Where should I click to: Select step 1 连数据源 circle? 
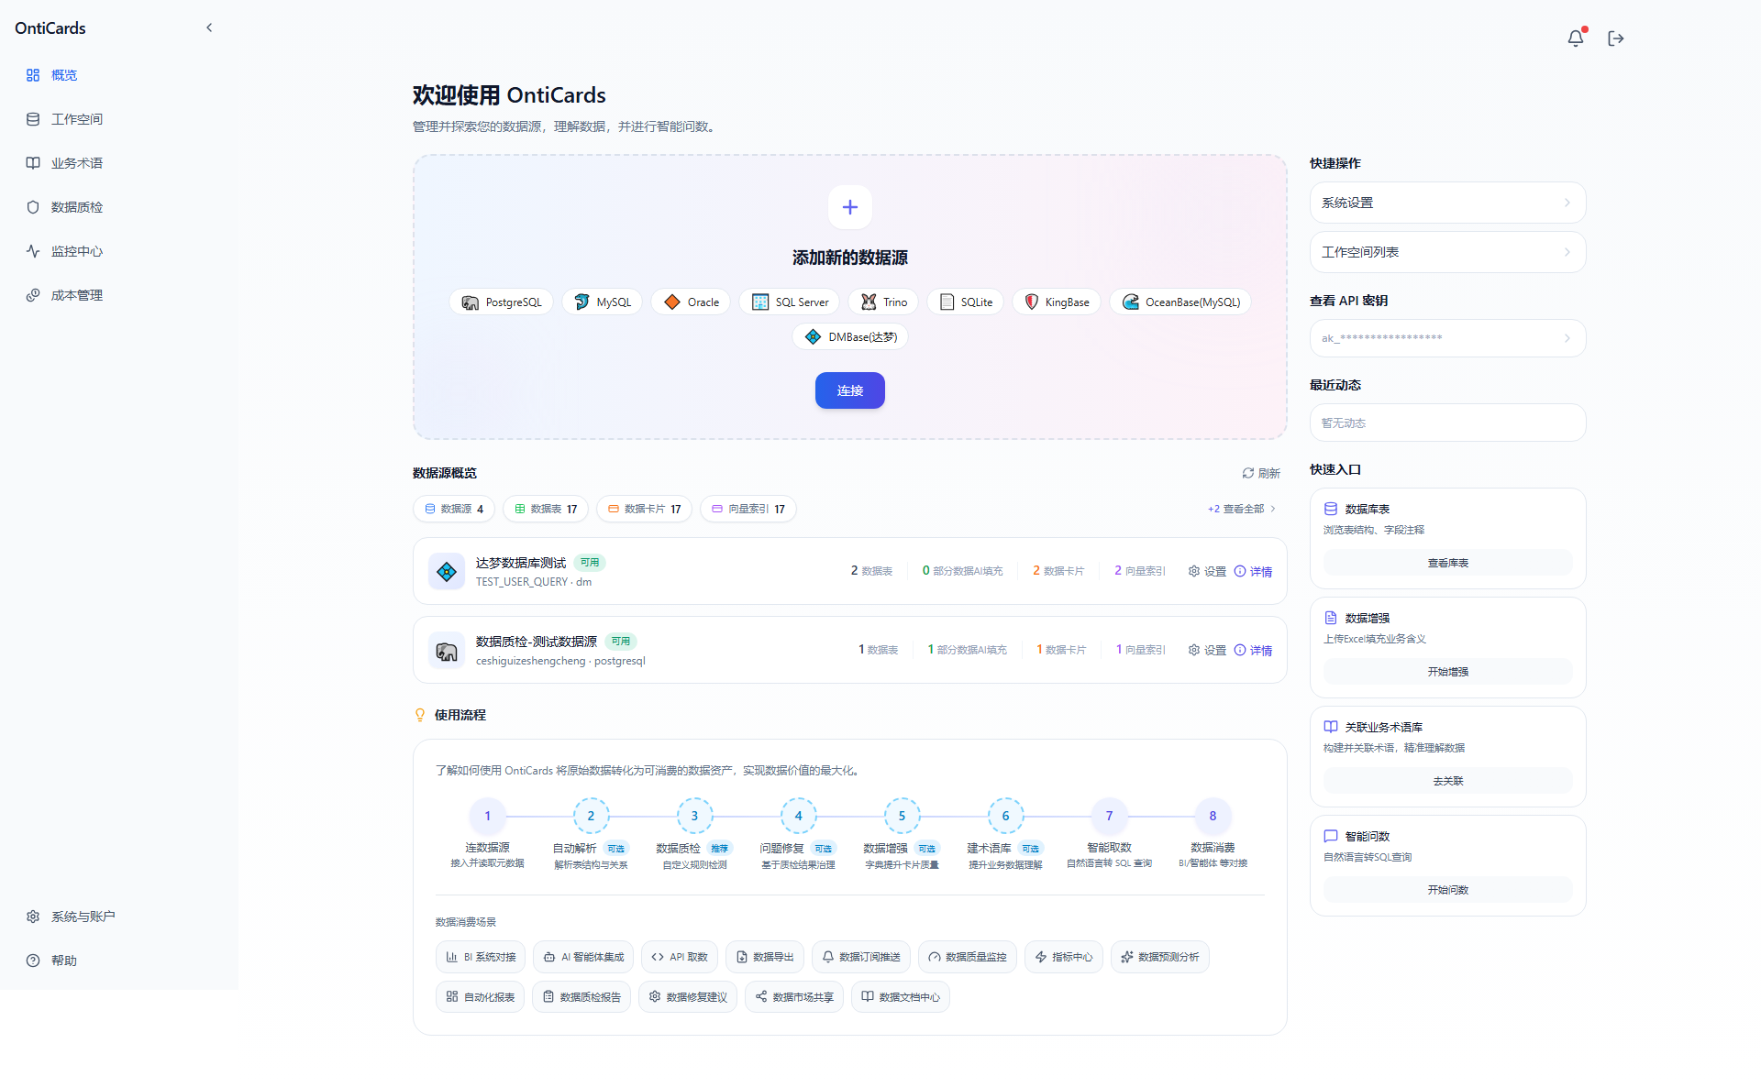(x=487, y=816)
